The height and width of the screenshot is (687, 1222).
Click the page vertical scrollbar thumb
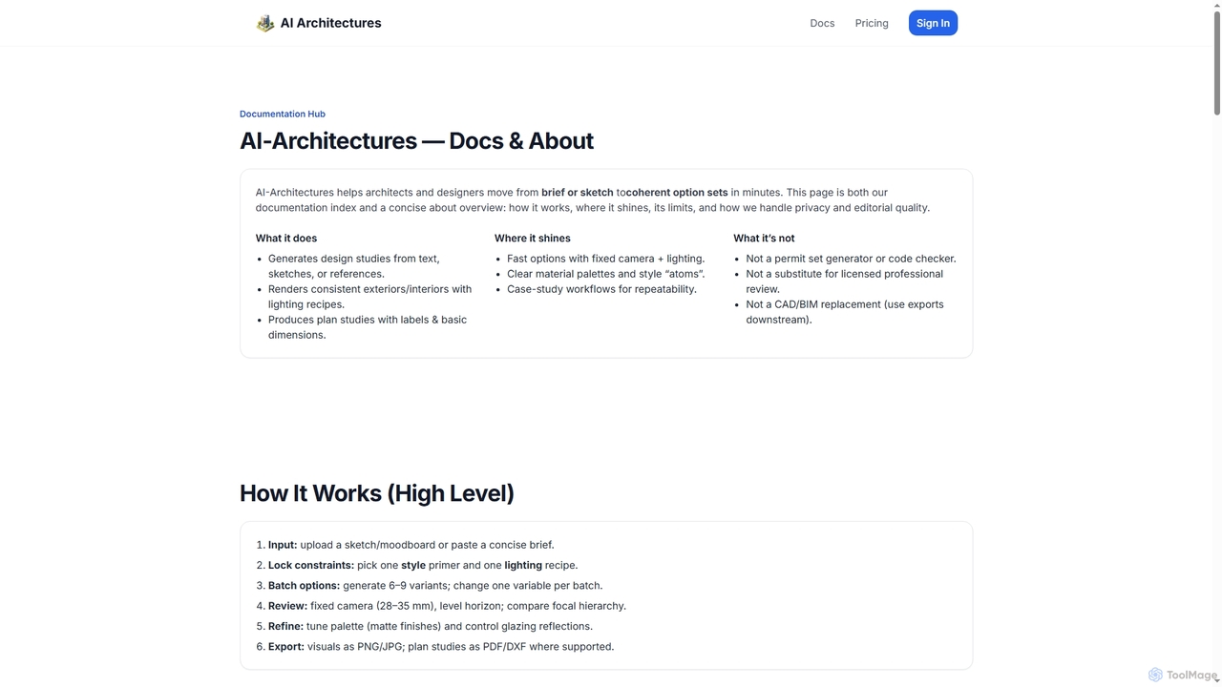pos(1216,62)
